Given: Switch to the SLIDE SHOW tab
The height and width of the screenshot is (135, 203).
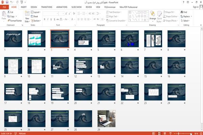Looking at the screenshot, I should point(76,7).
